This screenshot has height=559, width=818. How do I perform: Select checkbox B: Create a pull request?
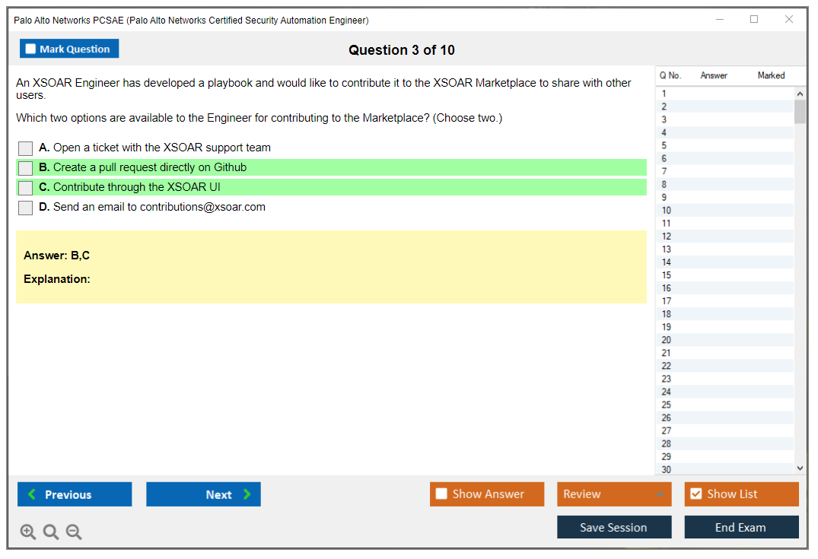26,168
